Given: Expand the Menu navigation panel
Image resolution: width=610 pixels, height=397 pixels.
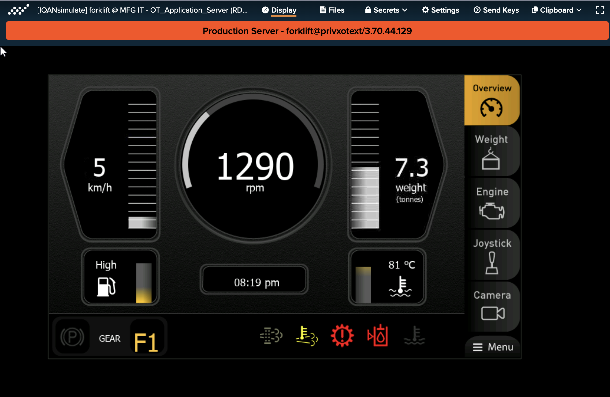Looking at the screenshot, I should tap(493, 347).
